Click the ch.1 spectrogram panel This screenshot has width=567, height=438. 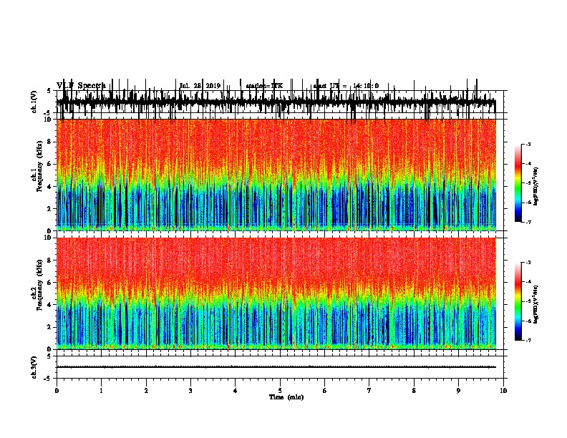276,175
